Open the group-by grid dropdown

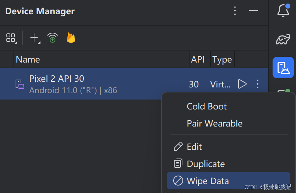tap(11, 38)
